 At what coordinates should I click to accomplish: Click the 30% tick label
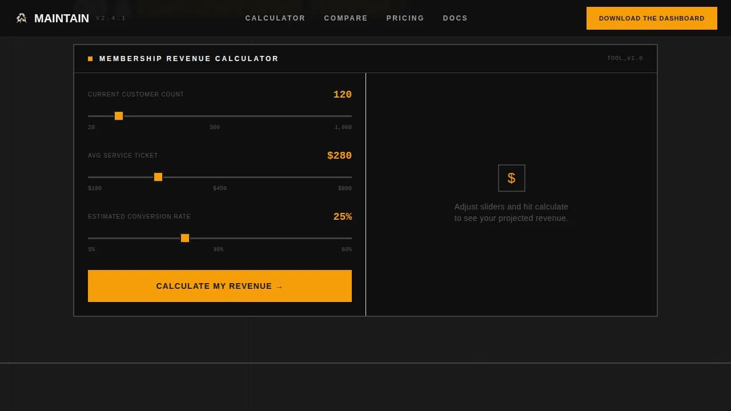pos(218,249)
